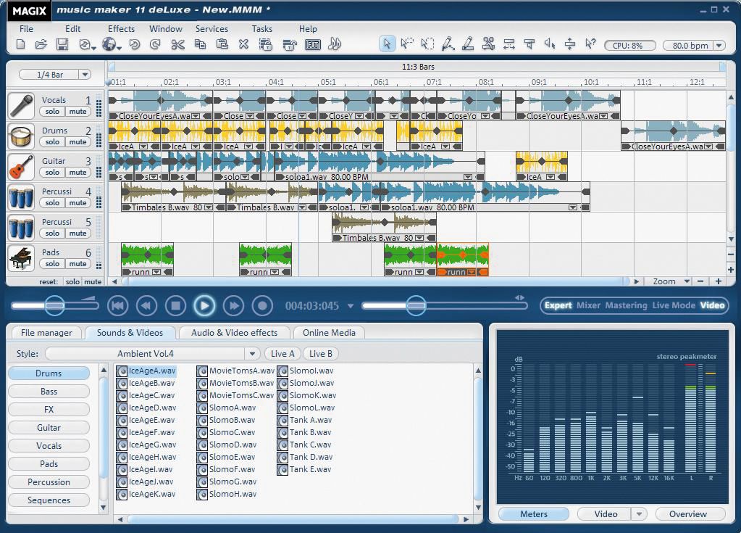
Task: Open the Effects menu
Action: (120, 28)
